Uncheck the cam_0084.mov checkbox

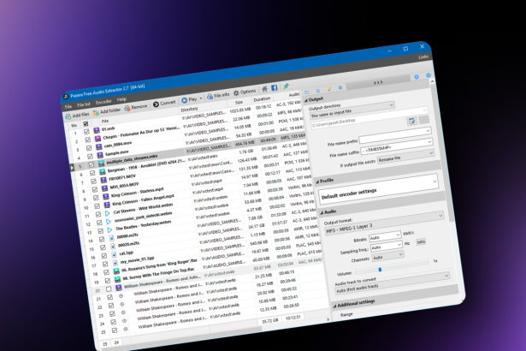(x=89, y=148)
